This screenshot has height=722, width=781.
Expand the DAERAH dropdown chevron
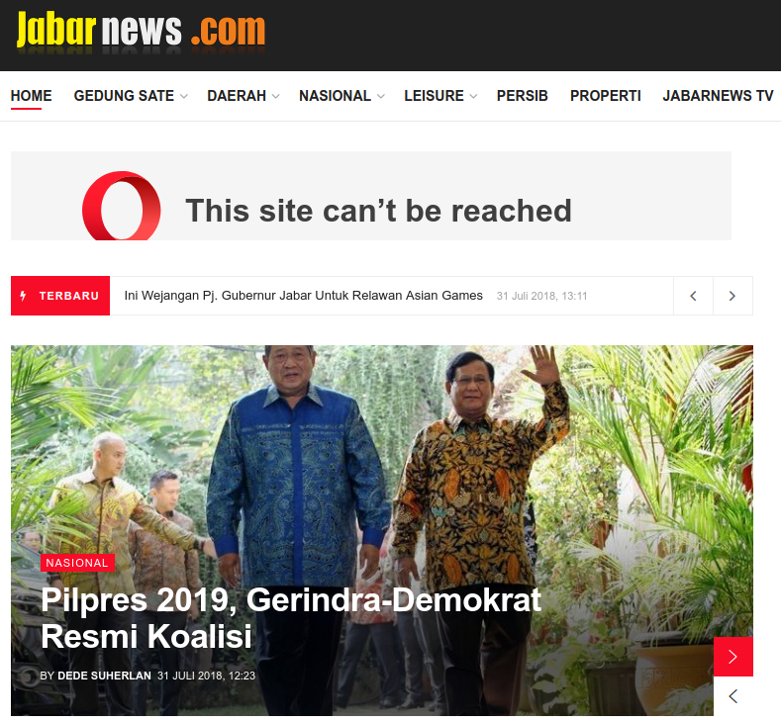coord(275,96)
